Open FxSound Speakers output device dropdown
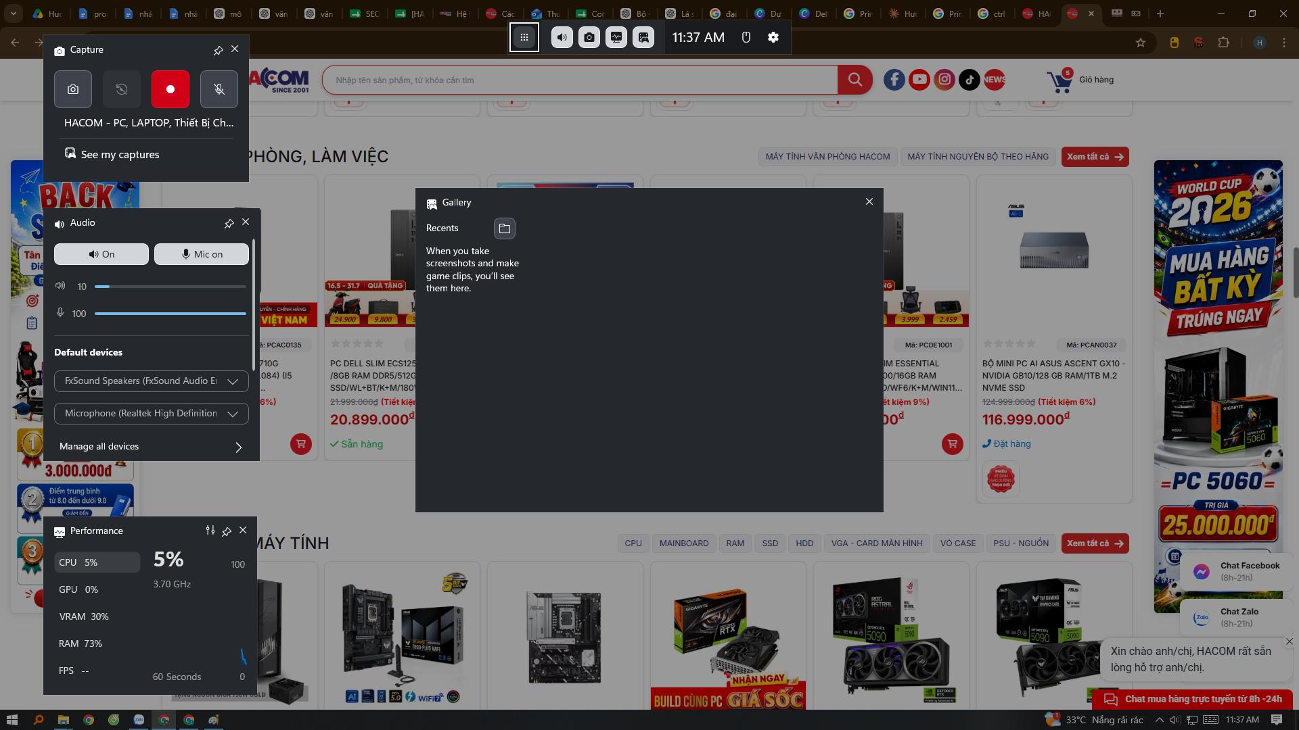1299x730 pixels. point(152,381)
